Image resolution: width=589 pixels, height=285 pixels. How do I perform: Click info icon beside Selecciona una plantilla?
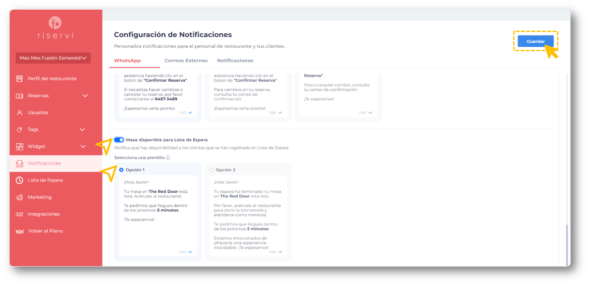[168, 158]
